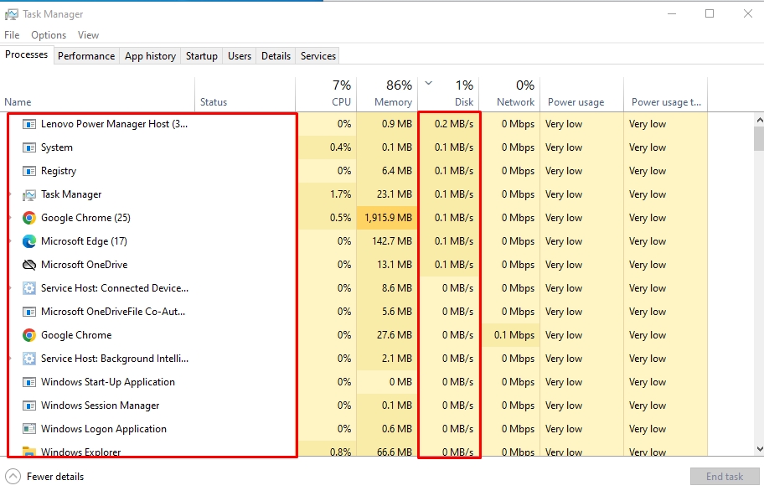Image resolution: width=764 pixels, height=496 pixels.
Task: Click the 23.1 MB memory value
Action: [395, 194]
